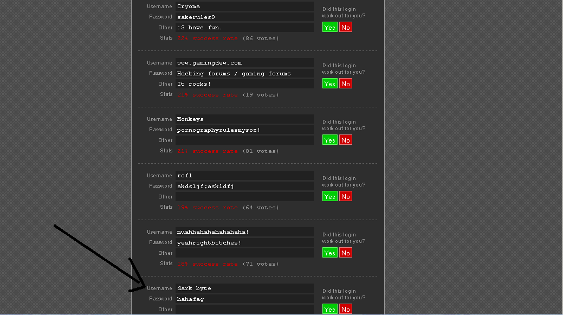Select the Cryoma username field

[x=244, y=7]
